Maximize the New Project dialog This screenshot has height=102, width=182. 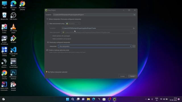pyautogui.click(x=129, y=10)
